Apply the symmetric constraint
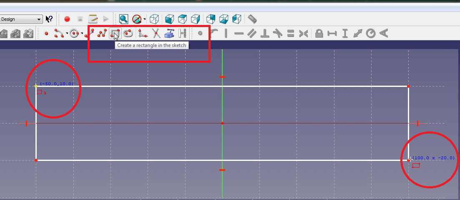 point(303,33)
